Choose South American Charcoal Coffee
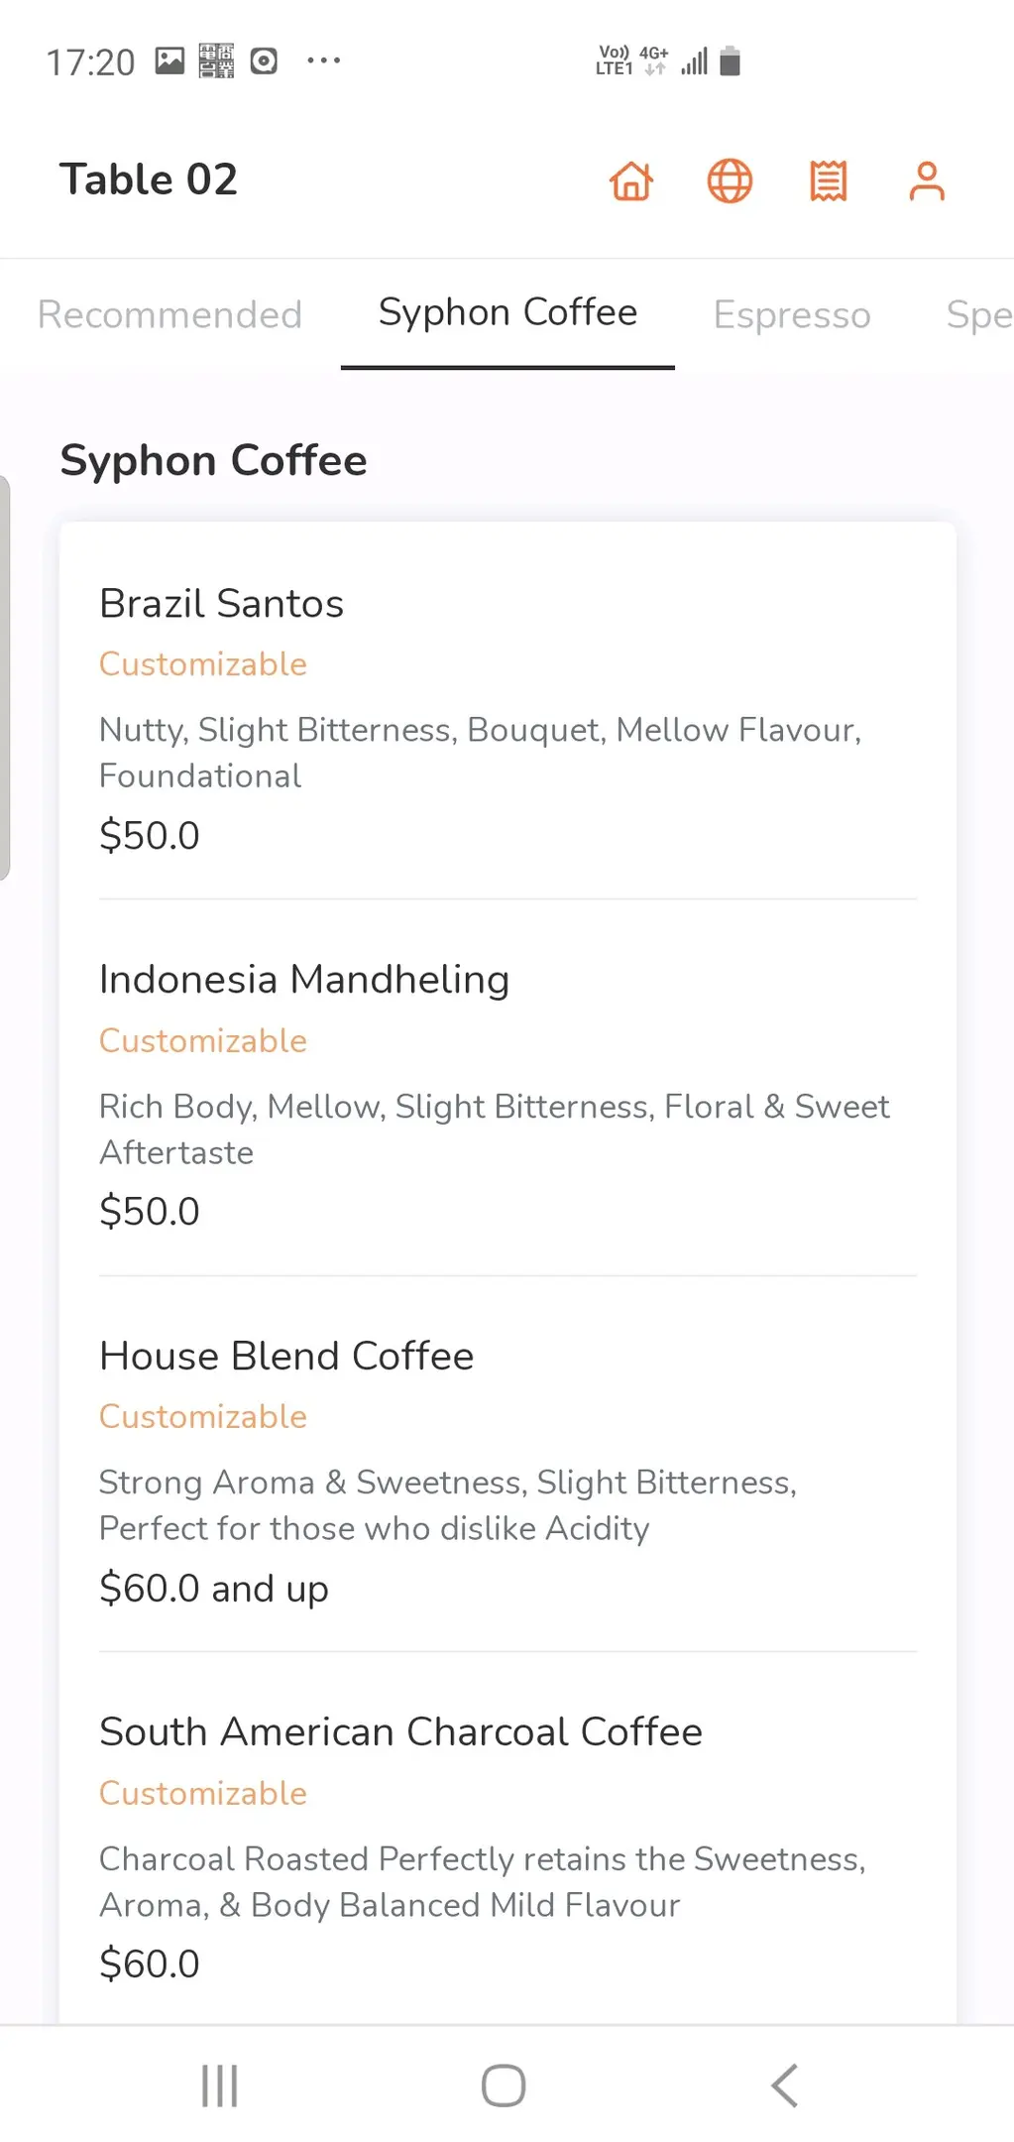 click(x=400, y=1731)
